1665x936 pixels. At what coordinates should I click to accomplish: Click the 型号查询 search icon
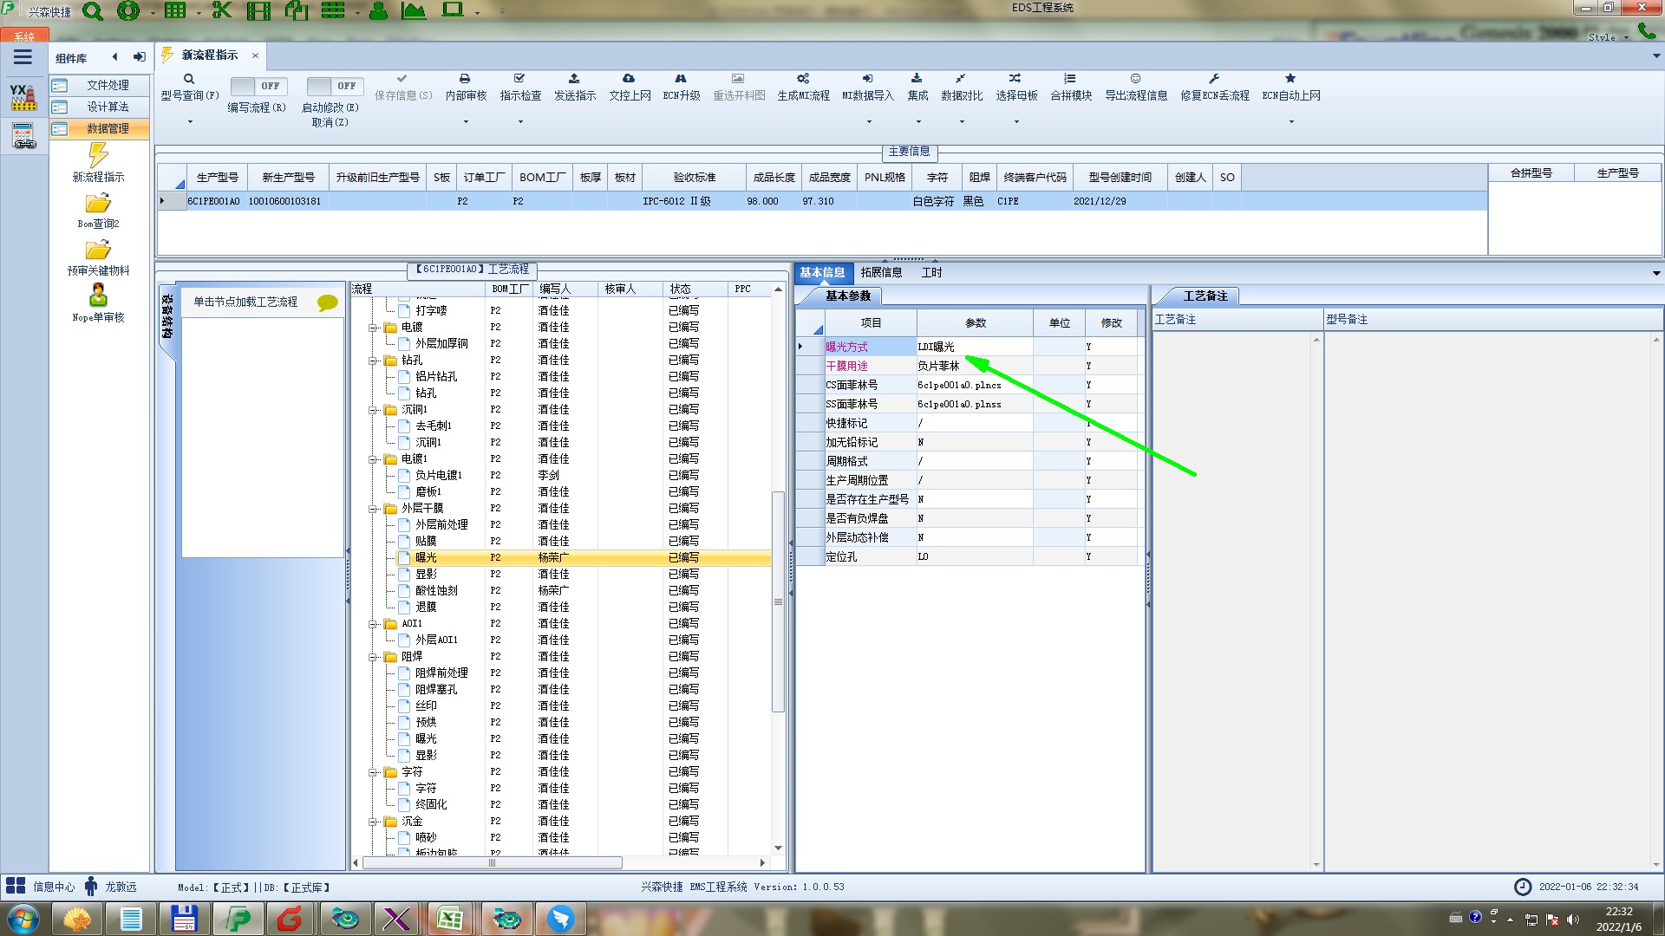pos(189,79)
